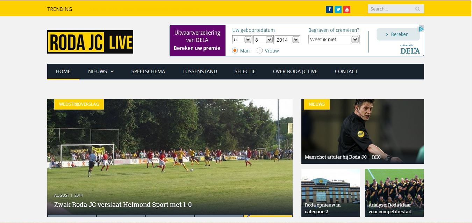
Task: Open the Wedstrijdverslag category label
Action: click(79, 104)
